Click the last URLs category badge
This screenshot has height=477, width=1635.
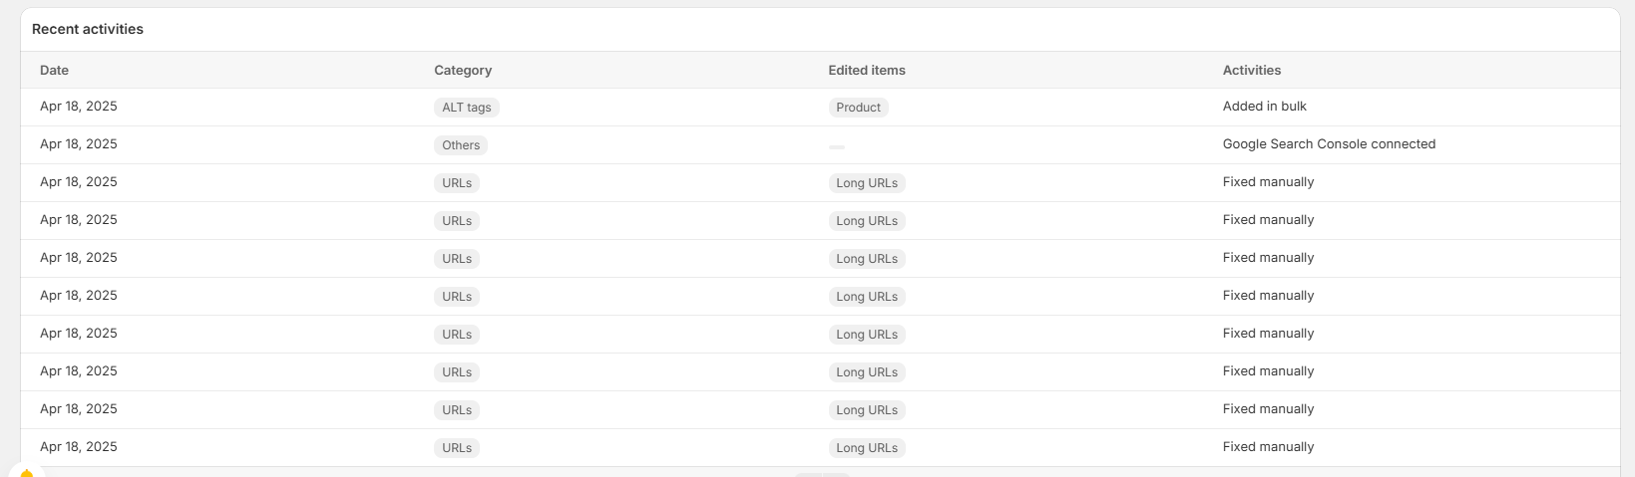tap(457, 448)
